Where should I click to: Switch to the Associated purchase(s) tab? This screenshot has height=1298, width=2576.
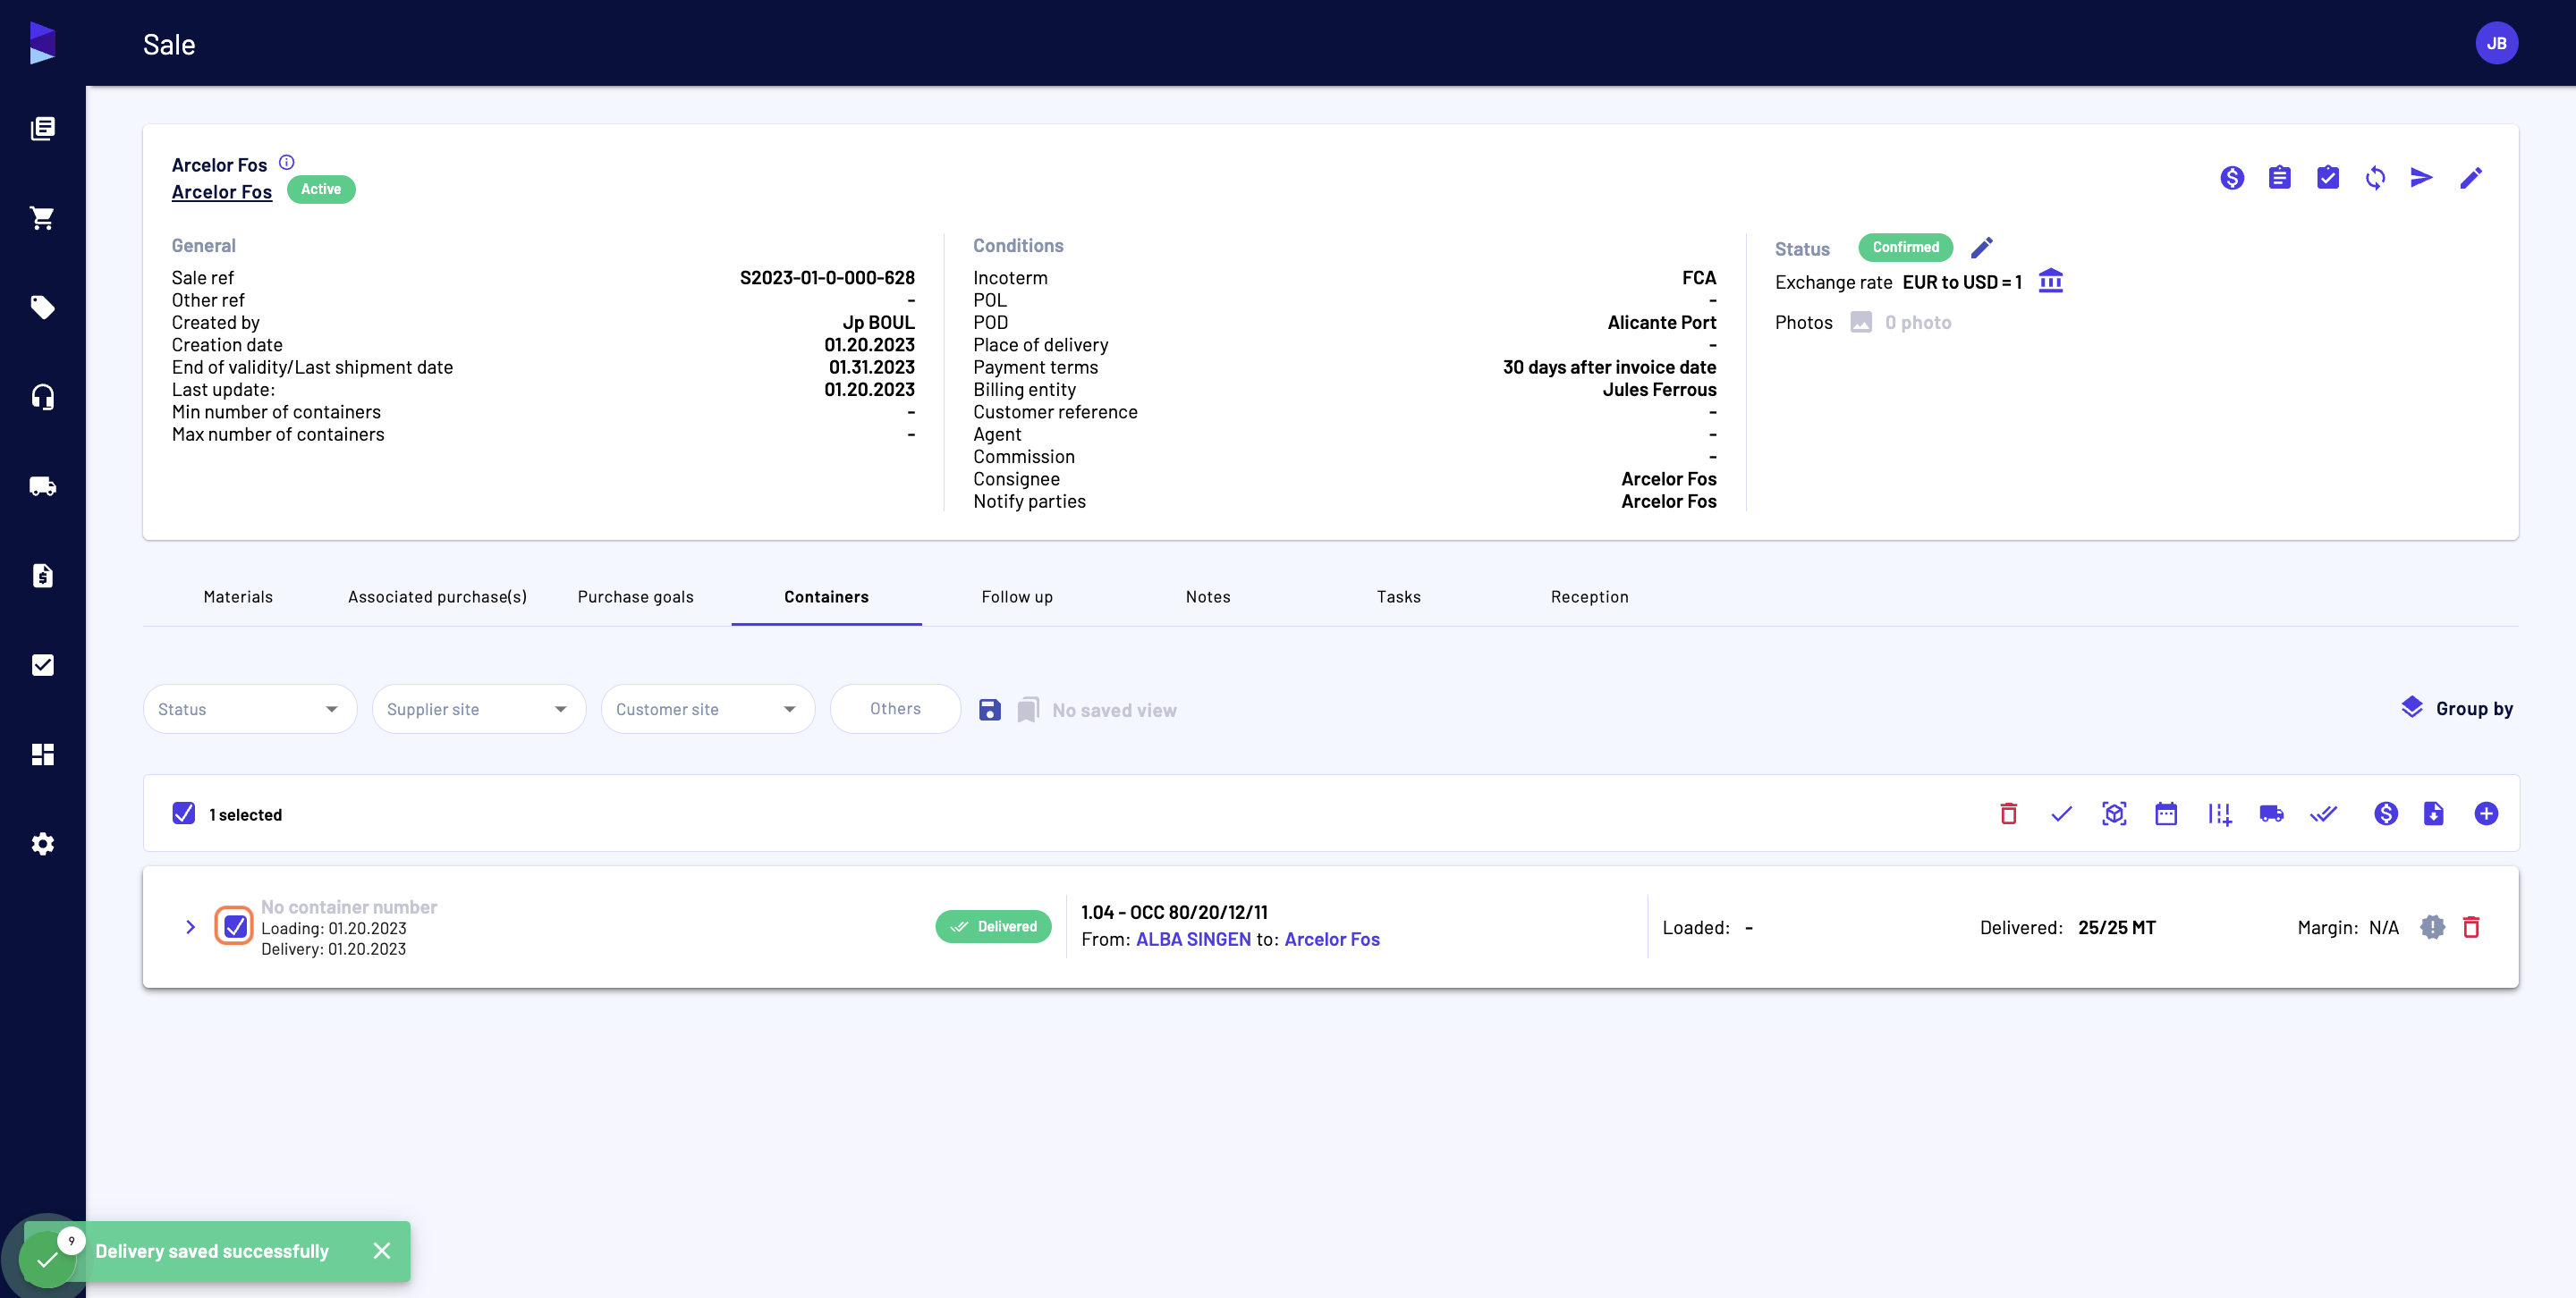pyautogui.click(x=437, y=596)
